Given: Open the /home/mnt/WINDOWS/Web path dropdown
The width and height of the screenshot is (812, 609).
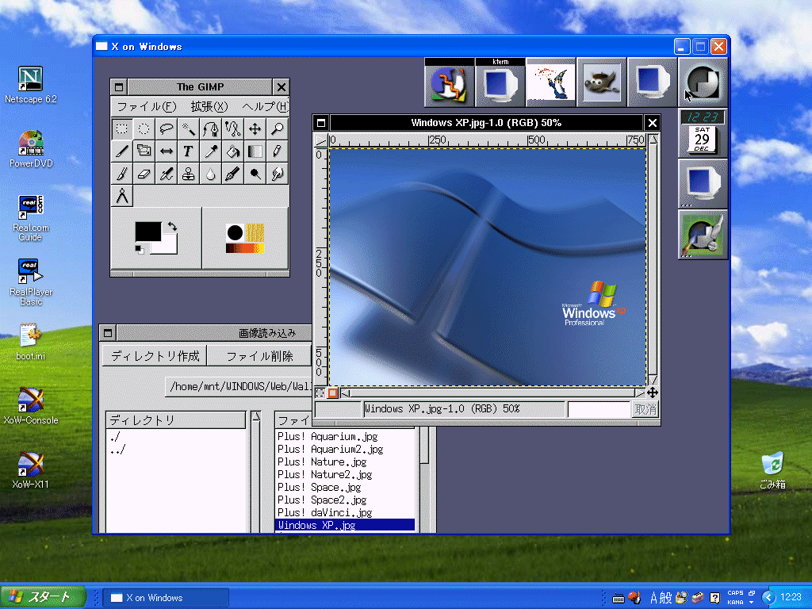Looking at the screenshot, I should [239, 387].
